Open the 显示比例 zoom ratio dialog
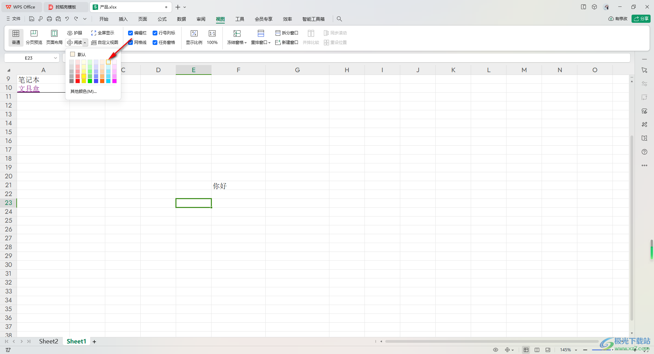654x354 pixels. pyautogui.click(x=194, y=37)
